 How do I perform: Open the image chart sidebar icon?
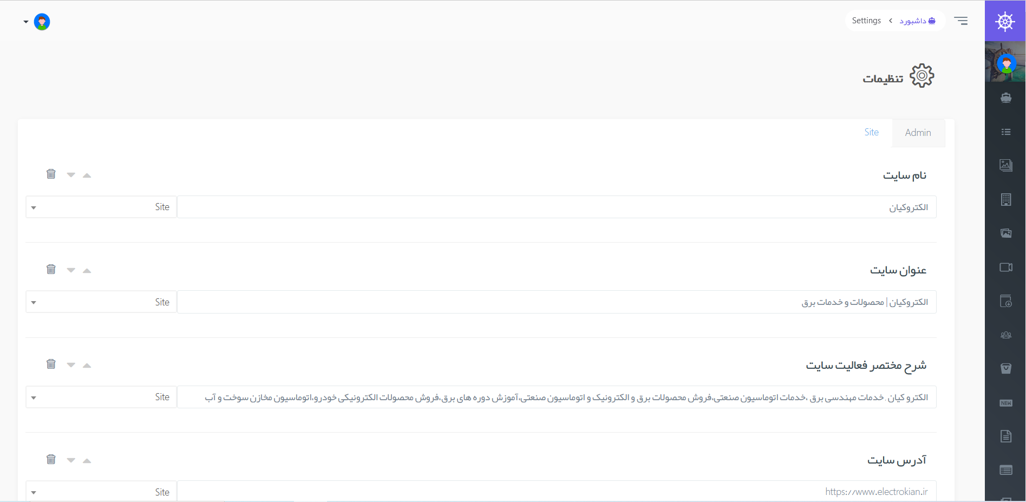pyautogui.click(x=1006, y=165)
